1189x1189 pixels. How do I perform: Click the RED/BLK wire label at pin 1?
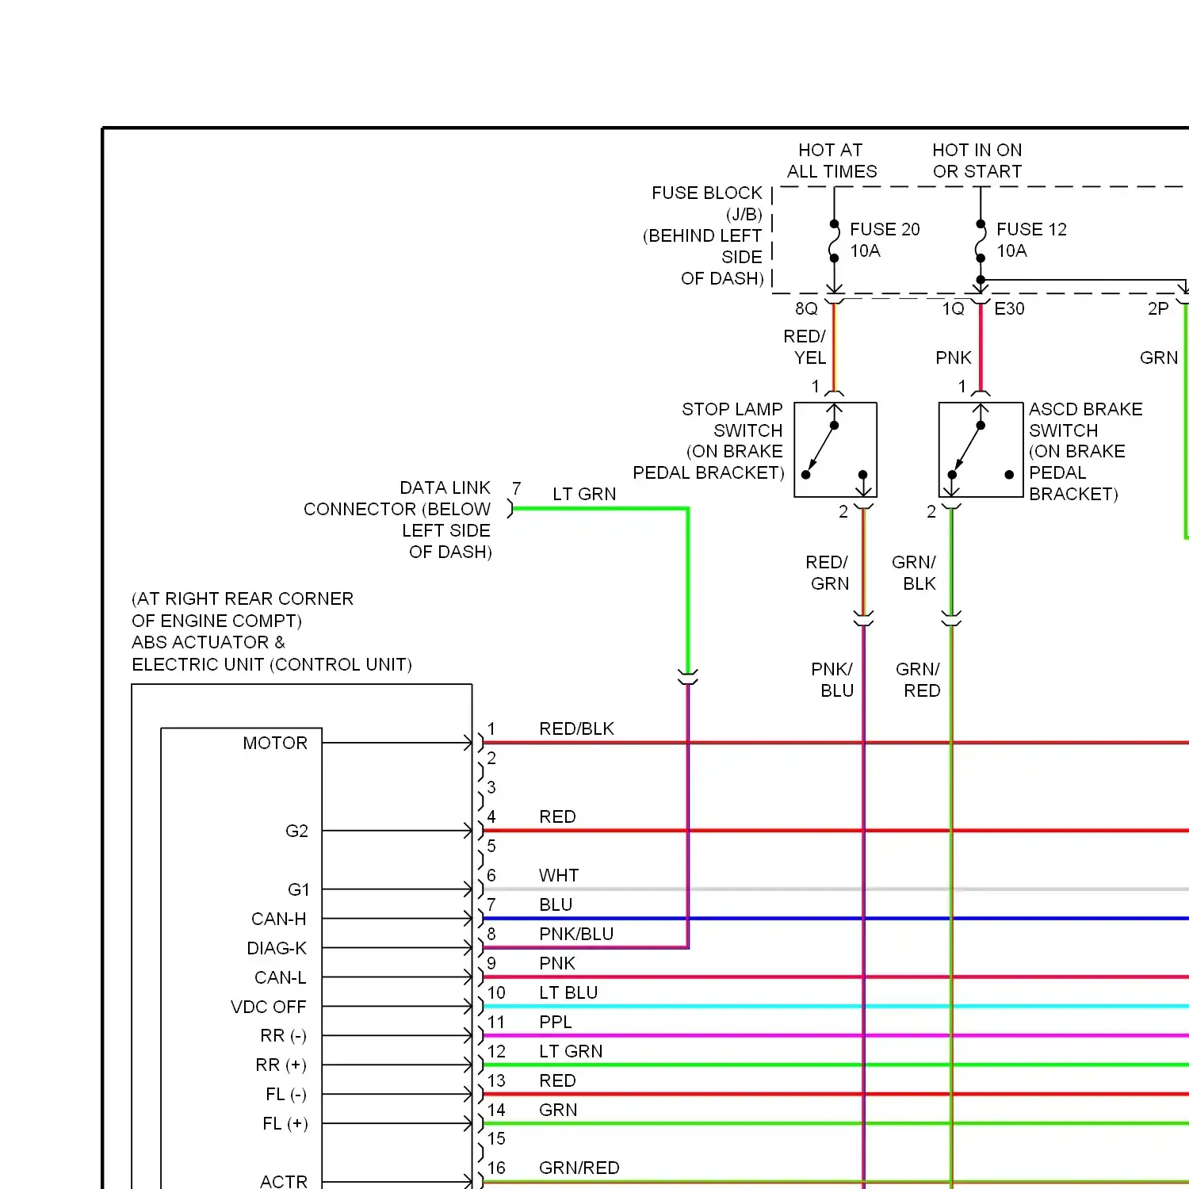point(576,729)
